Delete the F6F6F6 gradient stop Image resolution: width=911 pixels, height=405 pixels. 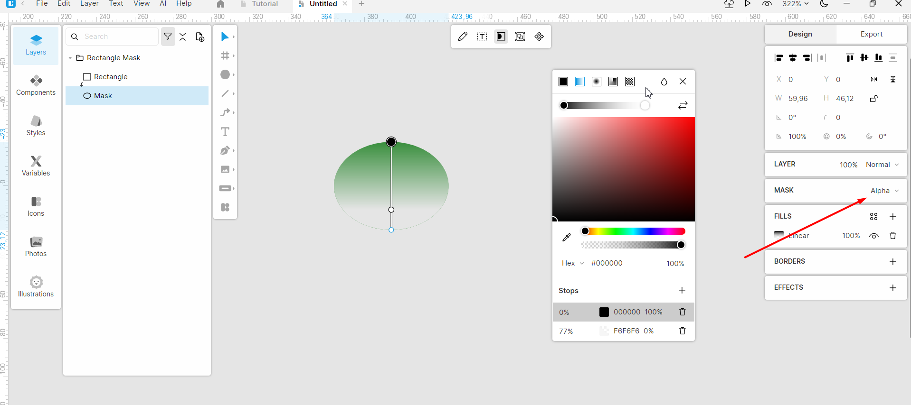pyautogui.click(x=682, y=331)
